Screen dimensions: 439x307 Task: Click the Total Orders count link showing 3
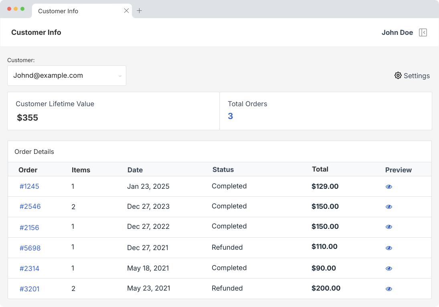coord(230,116)
